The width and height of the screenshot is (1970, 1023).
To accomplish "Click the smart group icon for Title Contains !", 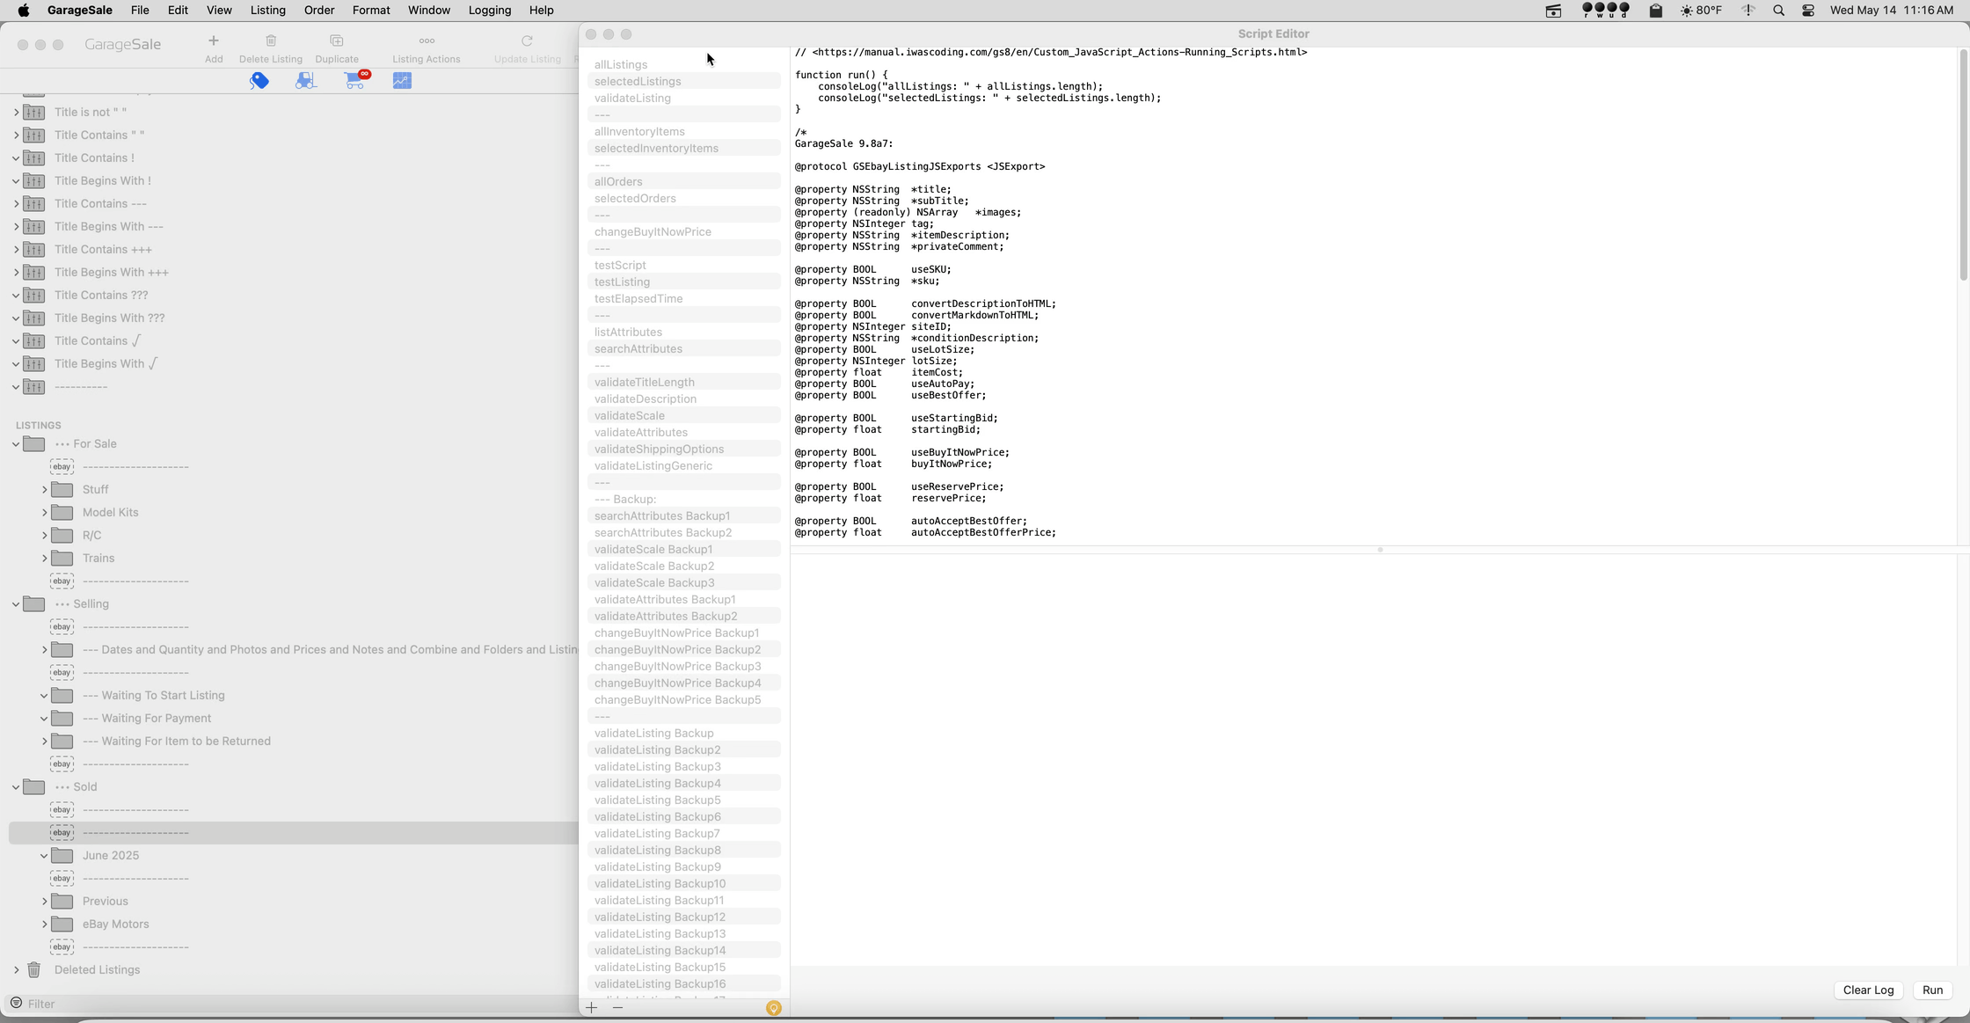I will [34, 157].
